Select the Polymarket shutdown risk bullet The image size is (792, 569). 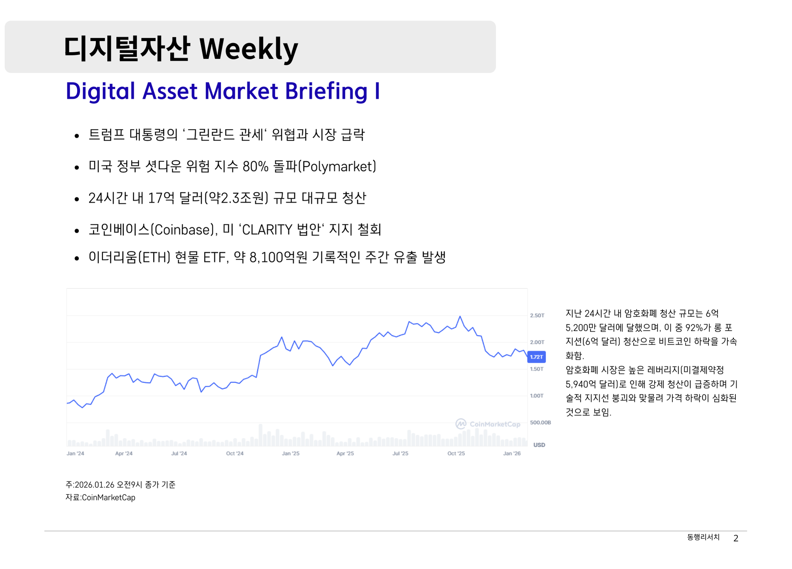click(232, 167)
